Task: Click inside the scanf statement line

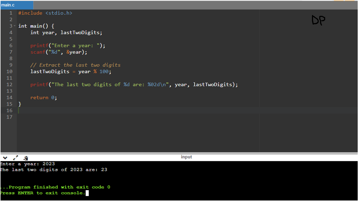Action: click(59, 52)
